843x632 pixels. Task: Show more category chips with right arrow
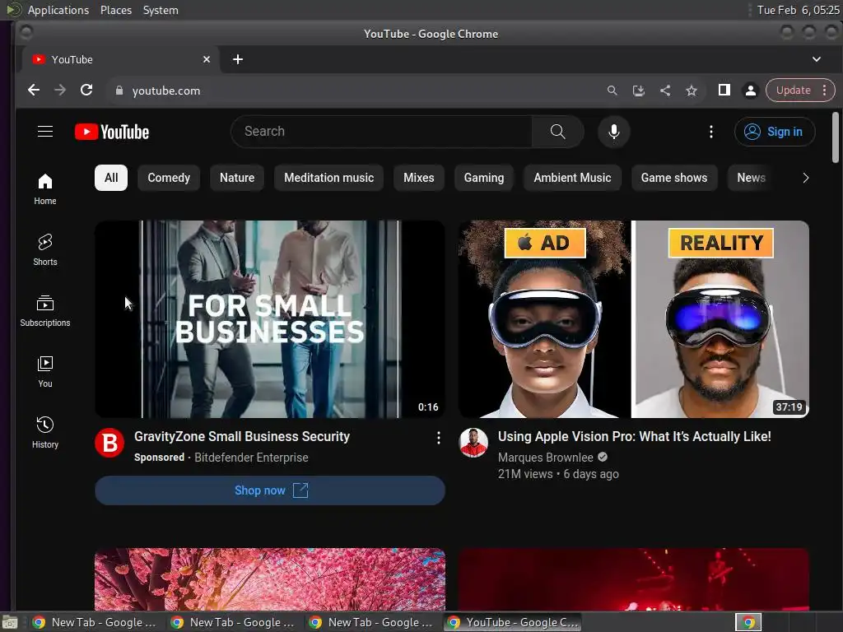click(805, 178)
